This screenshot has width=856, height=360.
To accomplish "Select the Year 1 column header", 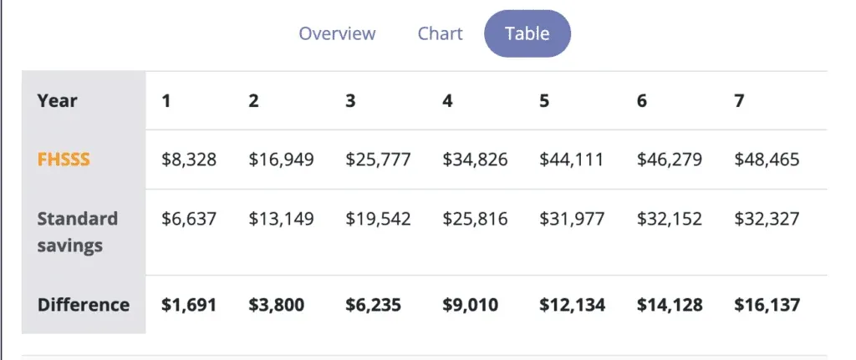I will (x=166, y=101).
